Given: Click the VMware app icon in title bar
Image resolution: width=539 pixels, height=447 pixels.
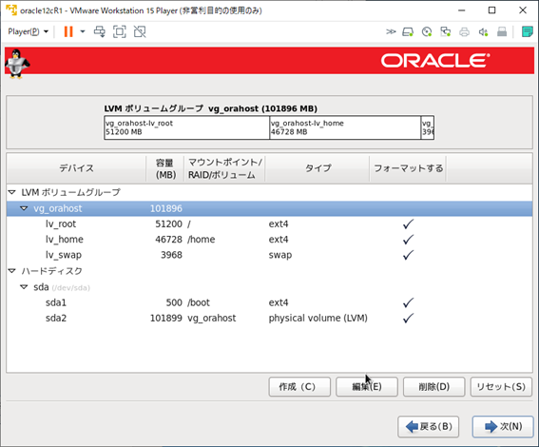Looking at the screenshot, I should pyautogui.click(x=11, y=10).
